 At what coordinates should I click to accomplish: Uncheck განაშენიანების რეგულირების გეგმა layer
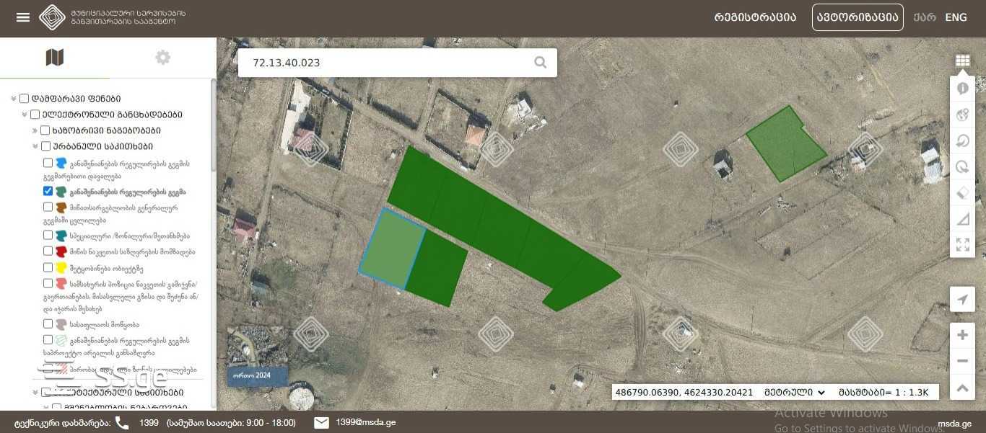(x=48, y=192)
